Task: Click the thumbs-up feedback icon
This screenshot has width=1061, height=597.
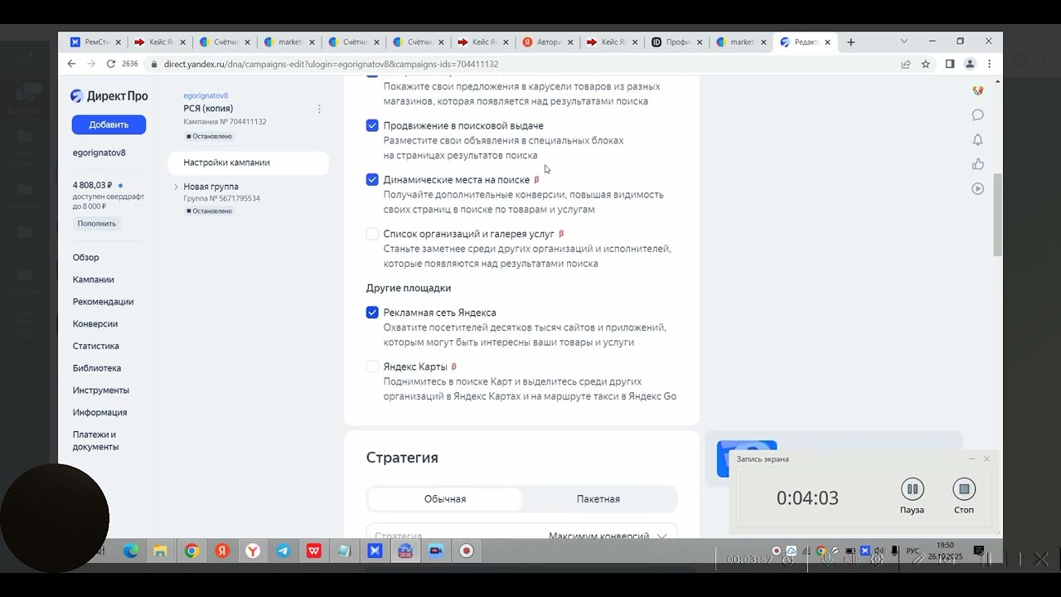Action: [978, 164]
